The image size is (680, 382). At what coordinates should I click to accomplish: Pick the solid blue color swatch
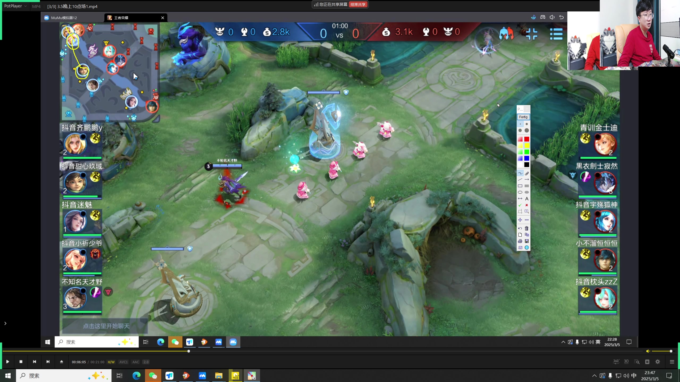click(x=527, y=158)
